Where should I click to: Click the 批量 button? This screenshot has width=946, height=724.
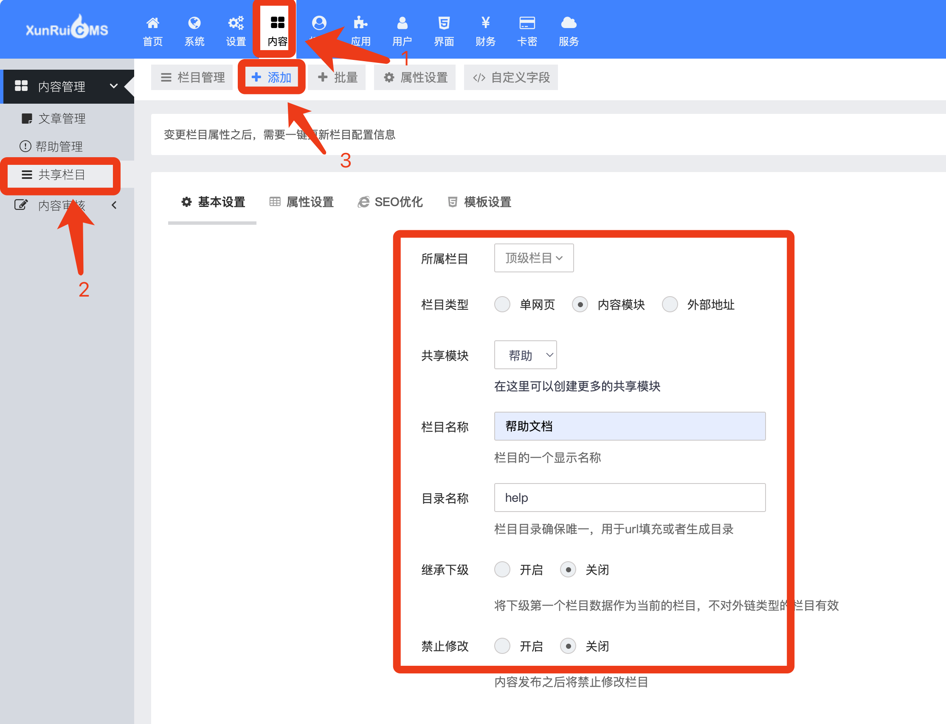pos(338,78)
